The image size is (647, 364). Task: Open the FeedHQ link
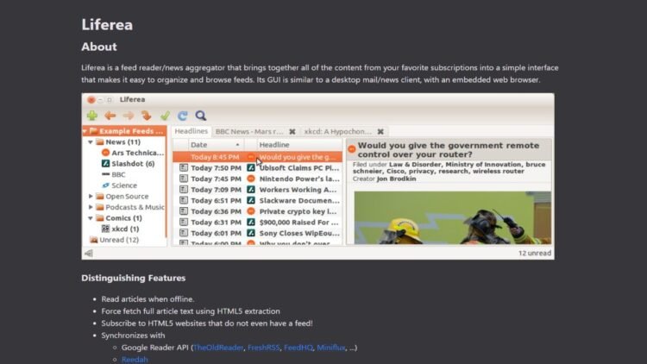pos(298,348)
